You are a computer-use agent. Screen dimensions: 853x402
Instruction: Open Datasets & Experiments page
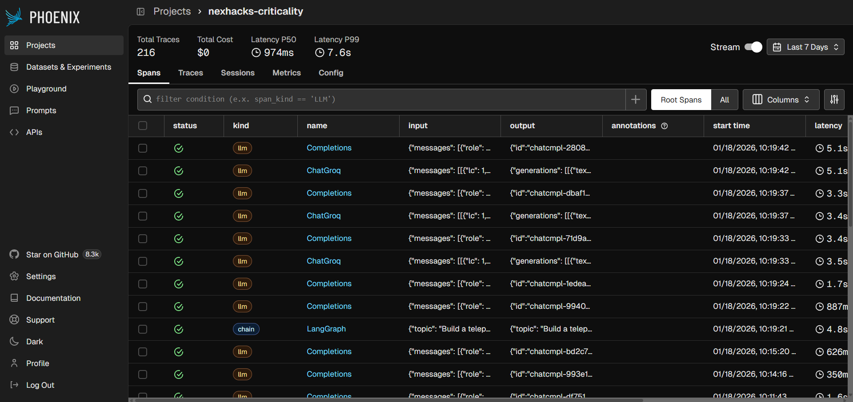click(x=64, y=67)
